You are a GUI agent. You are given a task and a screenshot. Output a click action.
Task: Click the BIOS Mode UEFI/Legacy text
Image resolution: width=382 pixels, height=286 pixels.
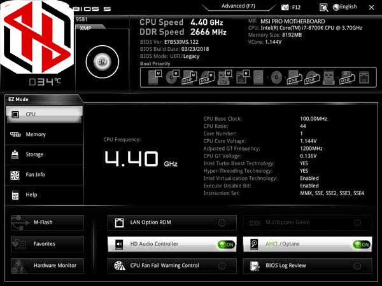169,56
